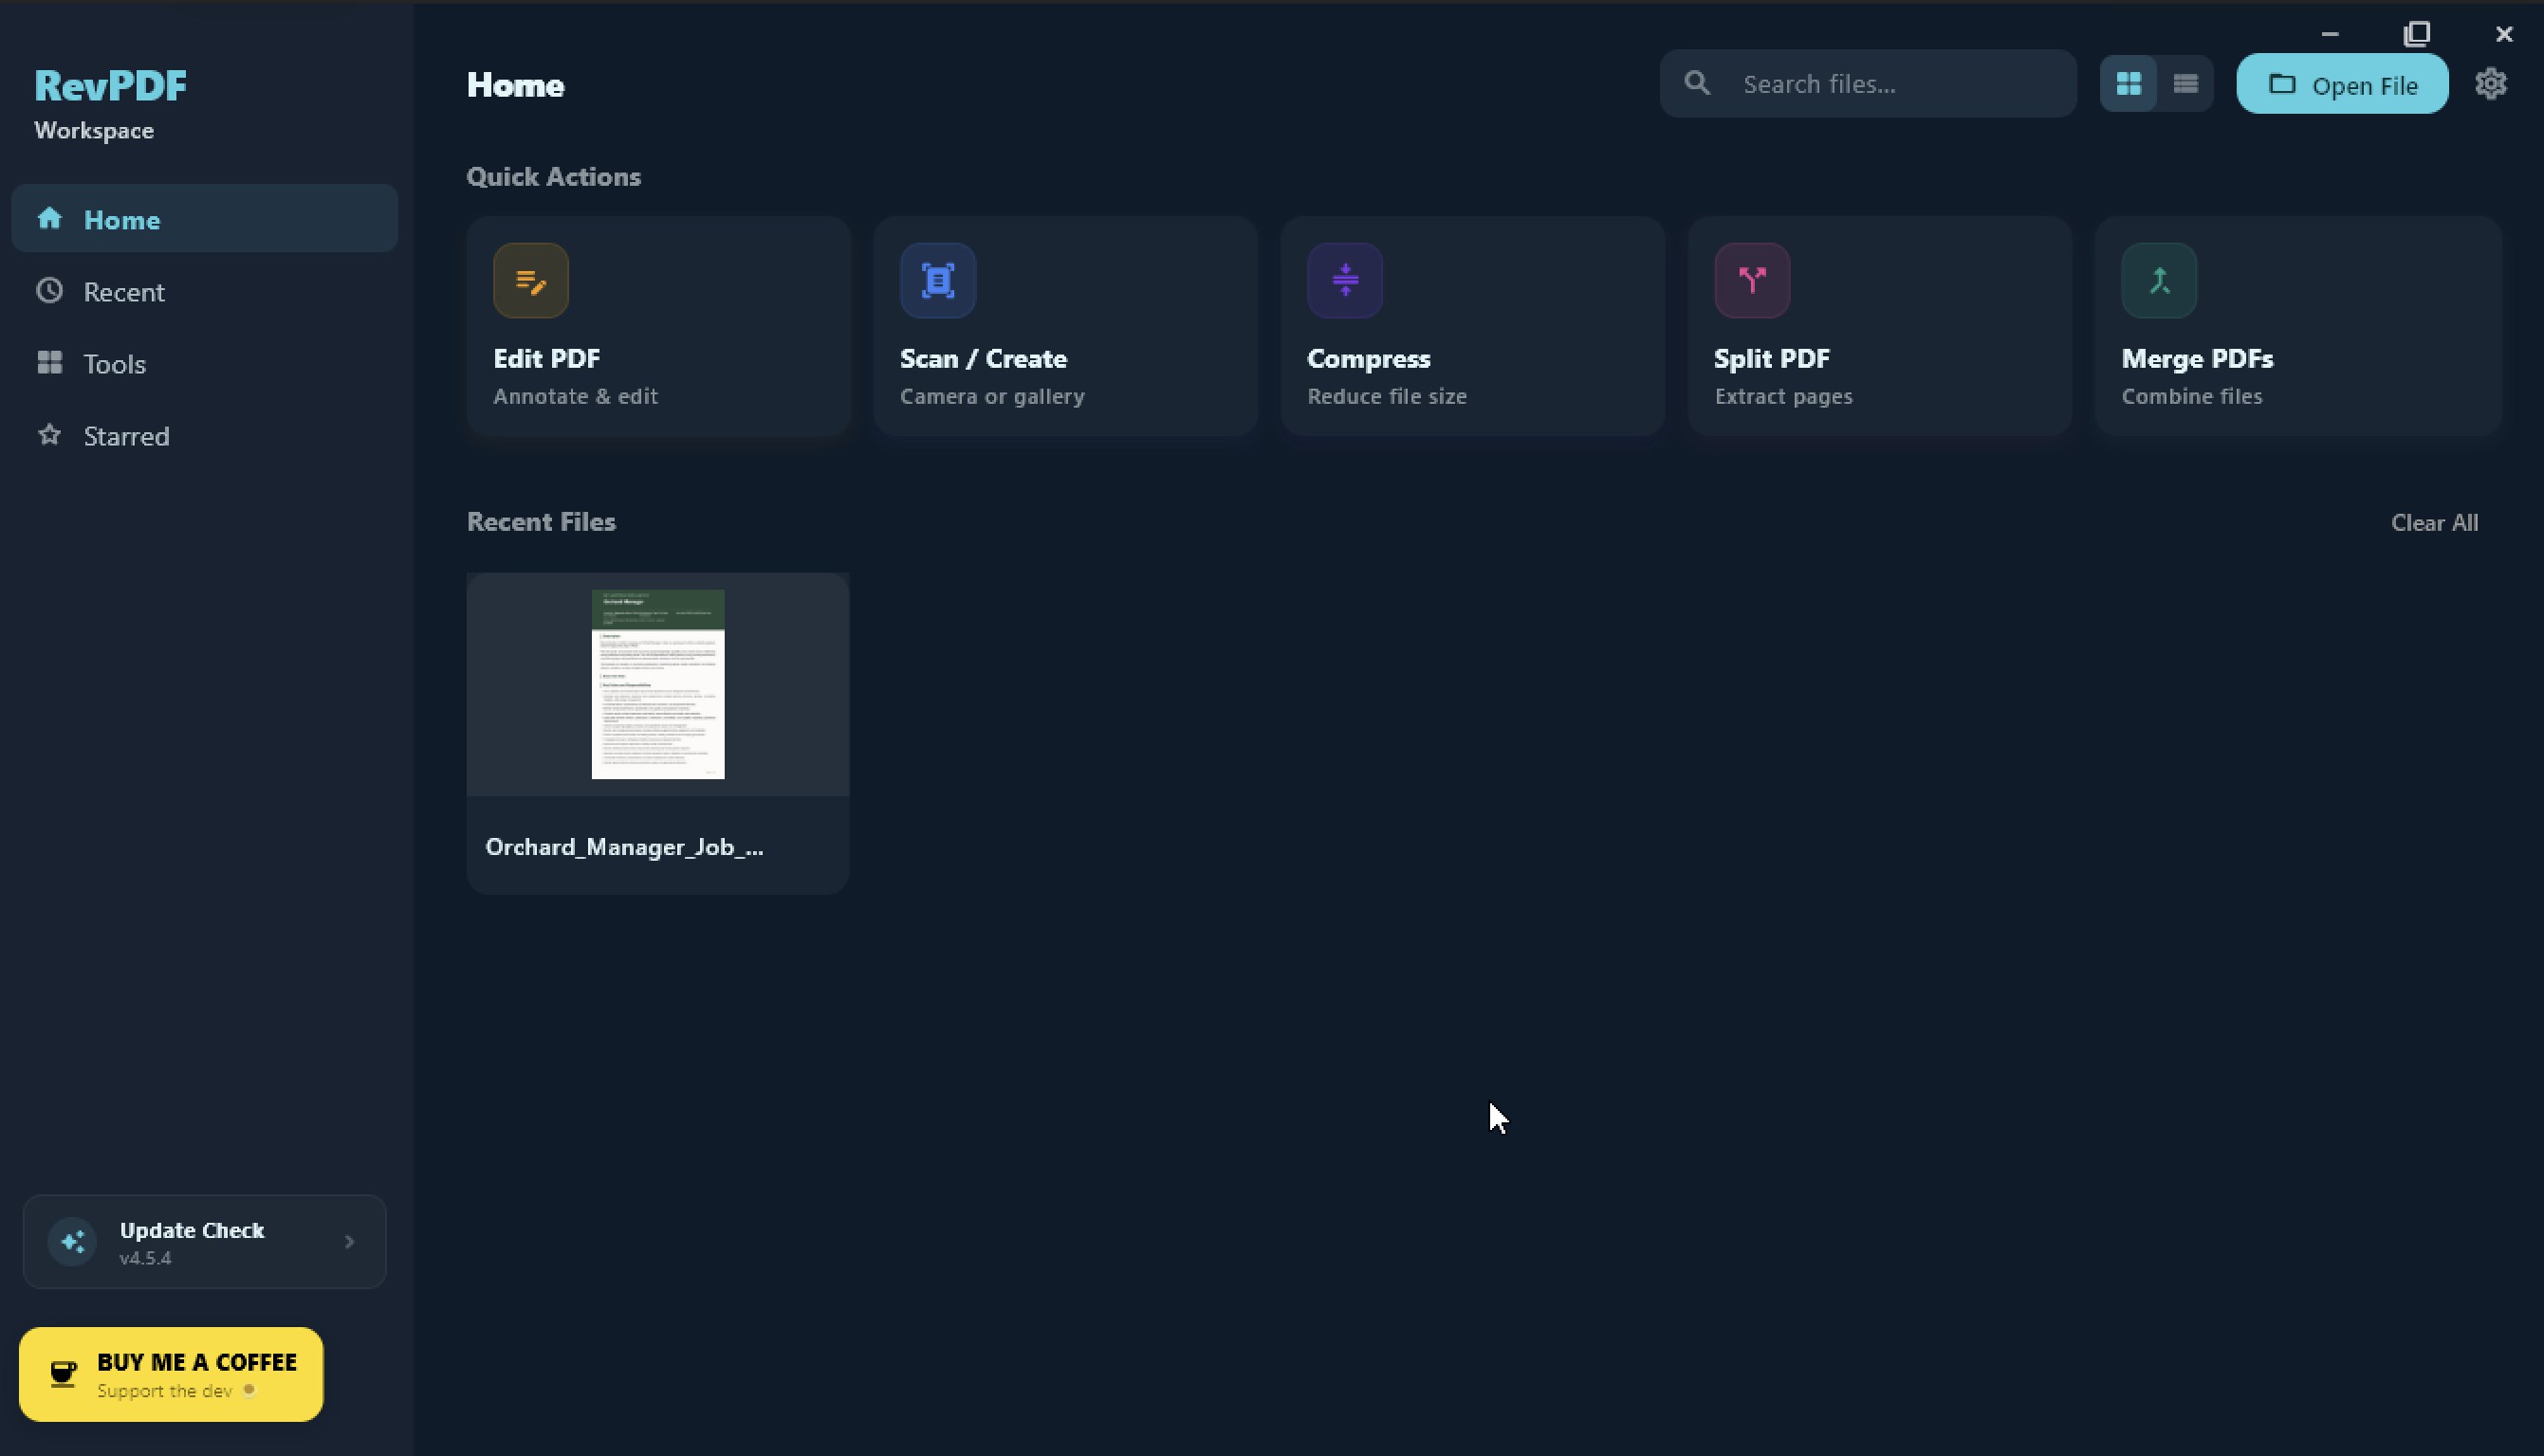Screen dimensions: 2544x1456
Task: Click the Split PDF card title
Action: pos(1772,358)
